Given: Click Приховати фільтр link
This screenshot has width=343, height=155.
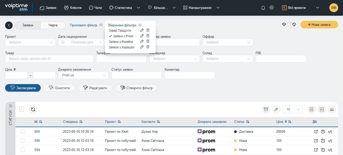Looking at the screenshot, I should (x=86, y=25).
